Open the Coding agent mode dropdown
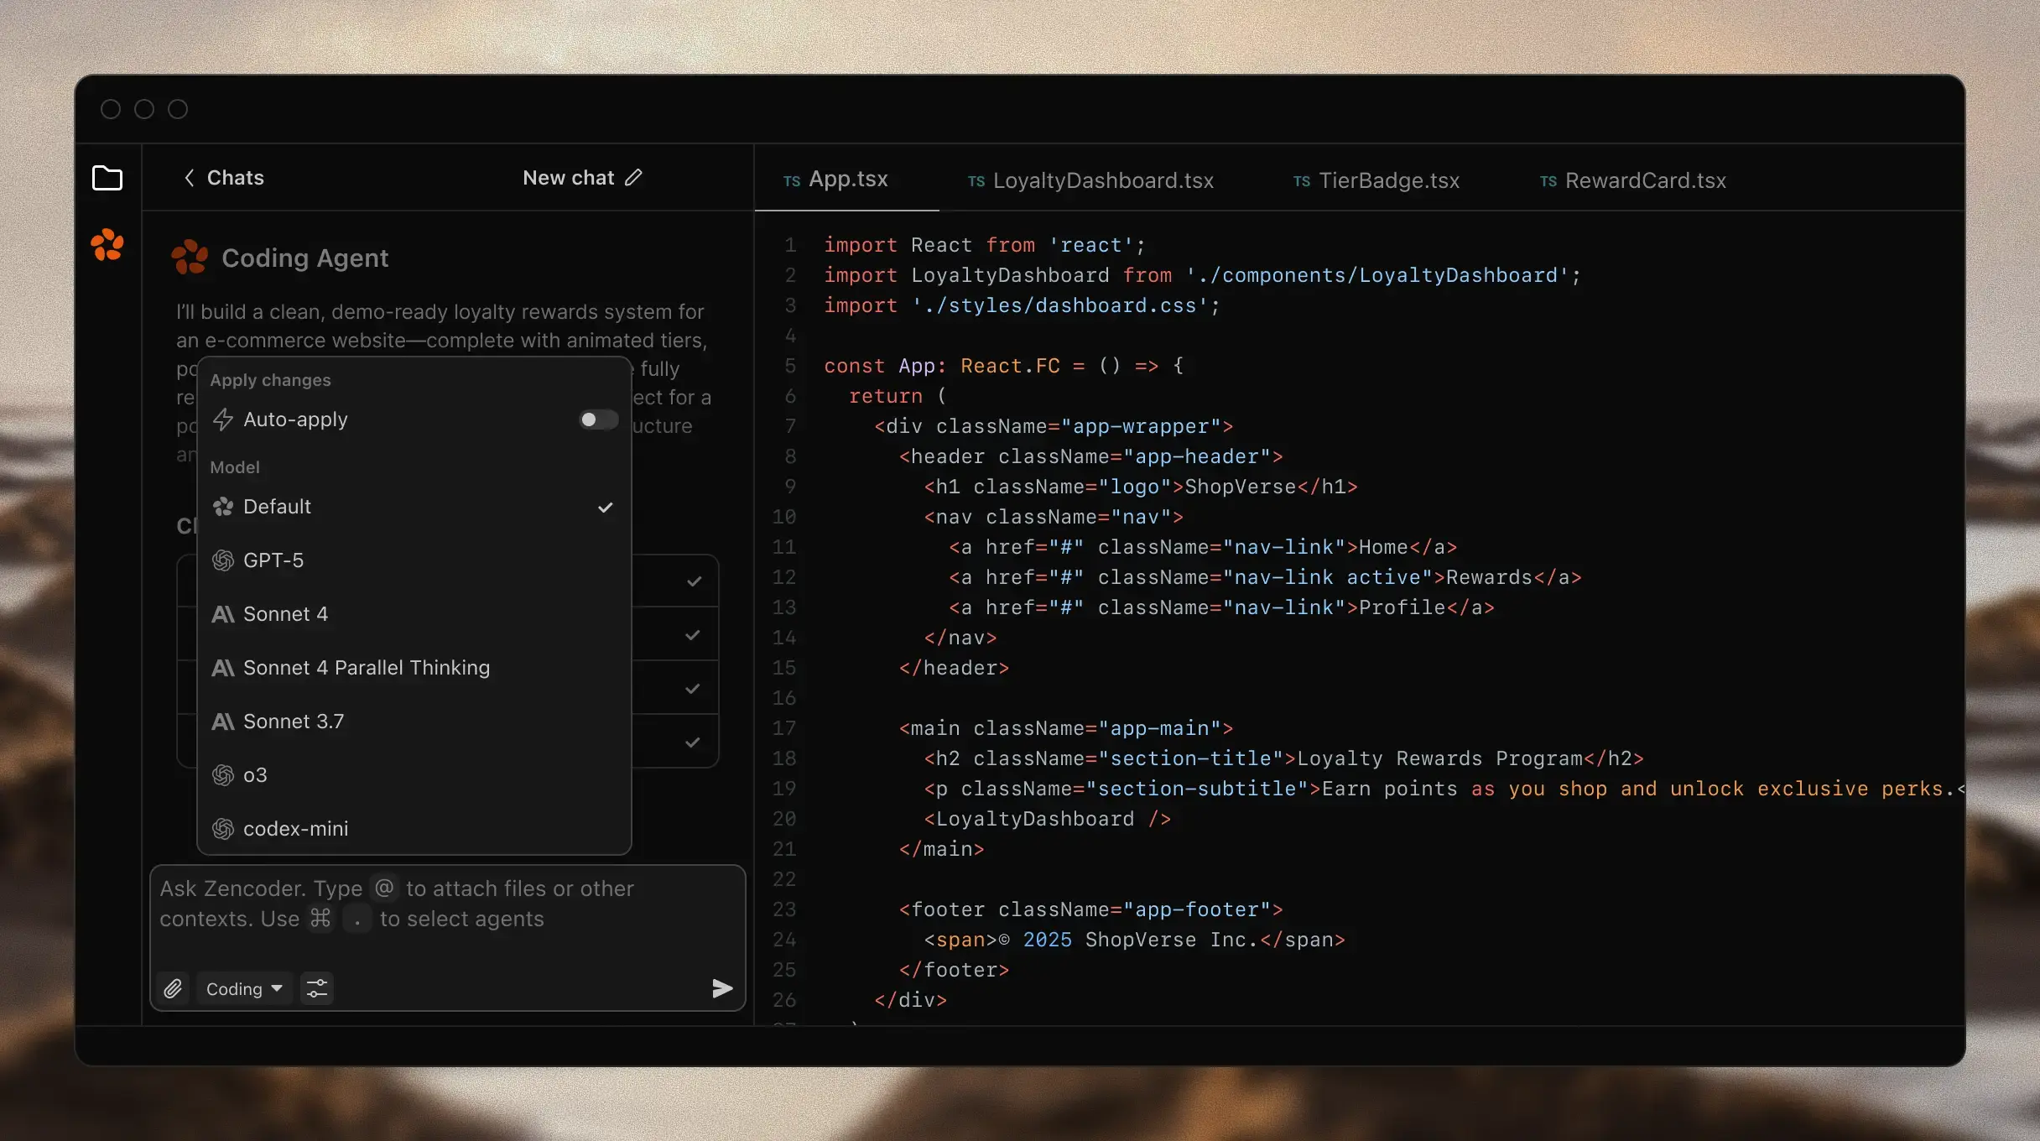The width and height of the screenshot is (2040, 1141). click(x=243, y=988)
